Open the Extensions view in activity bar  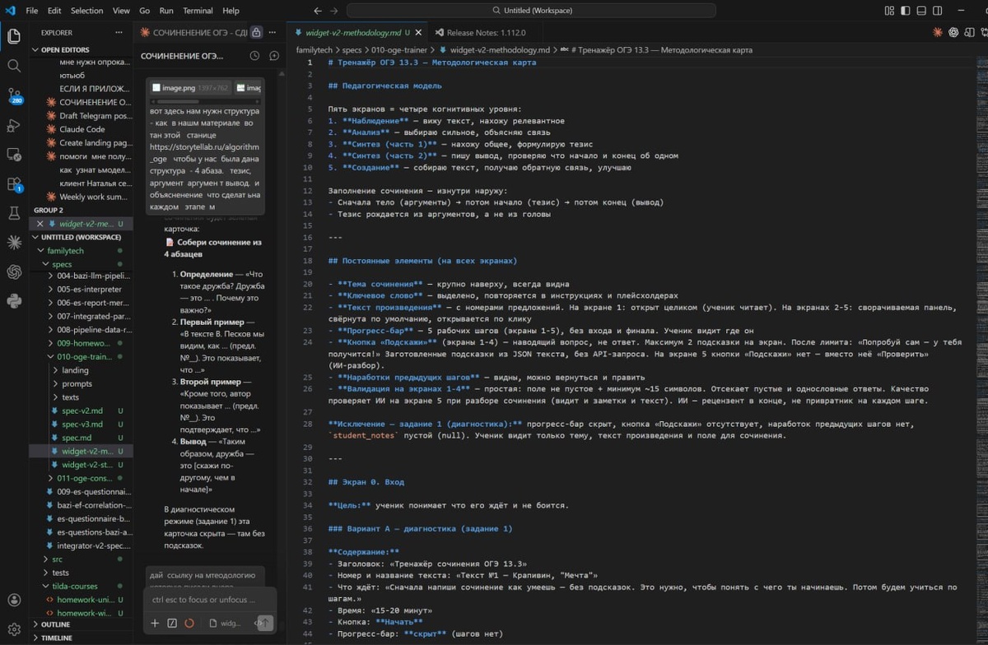click(x=14, y=183)
